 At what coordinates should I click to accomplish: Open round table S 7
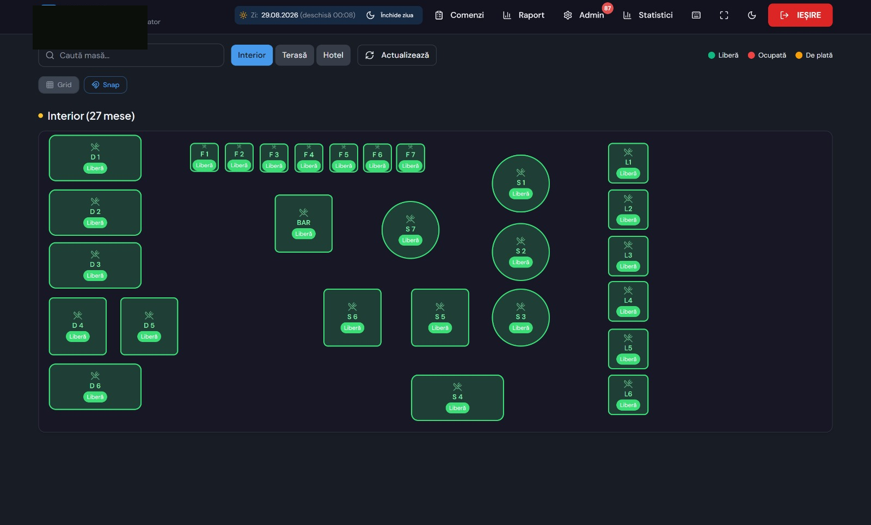(410, 230)
